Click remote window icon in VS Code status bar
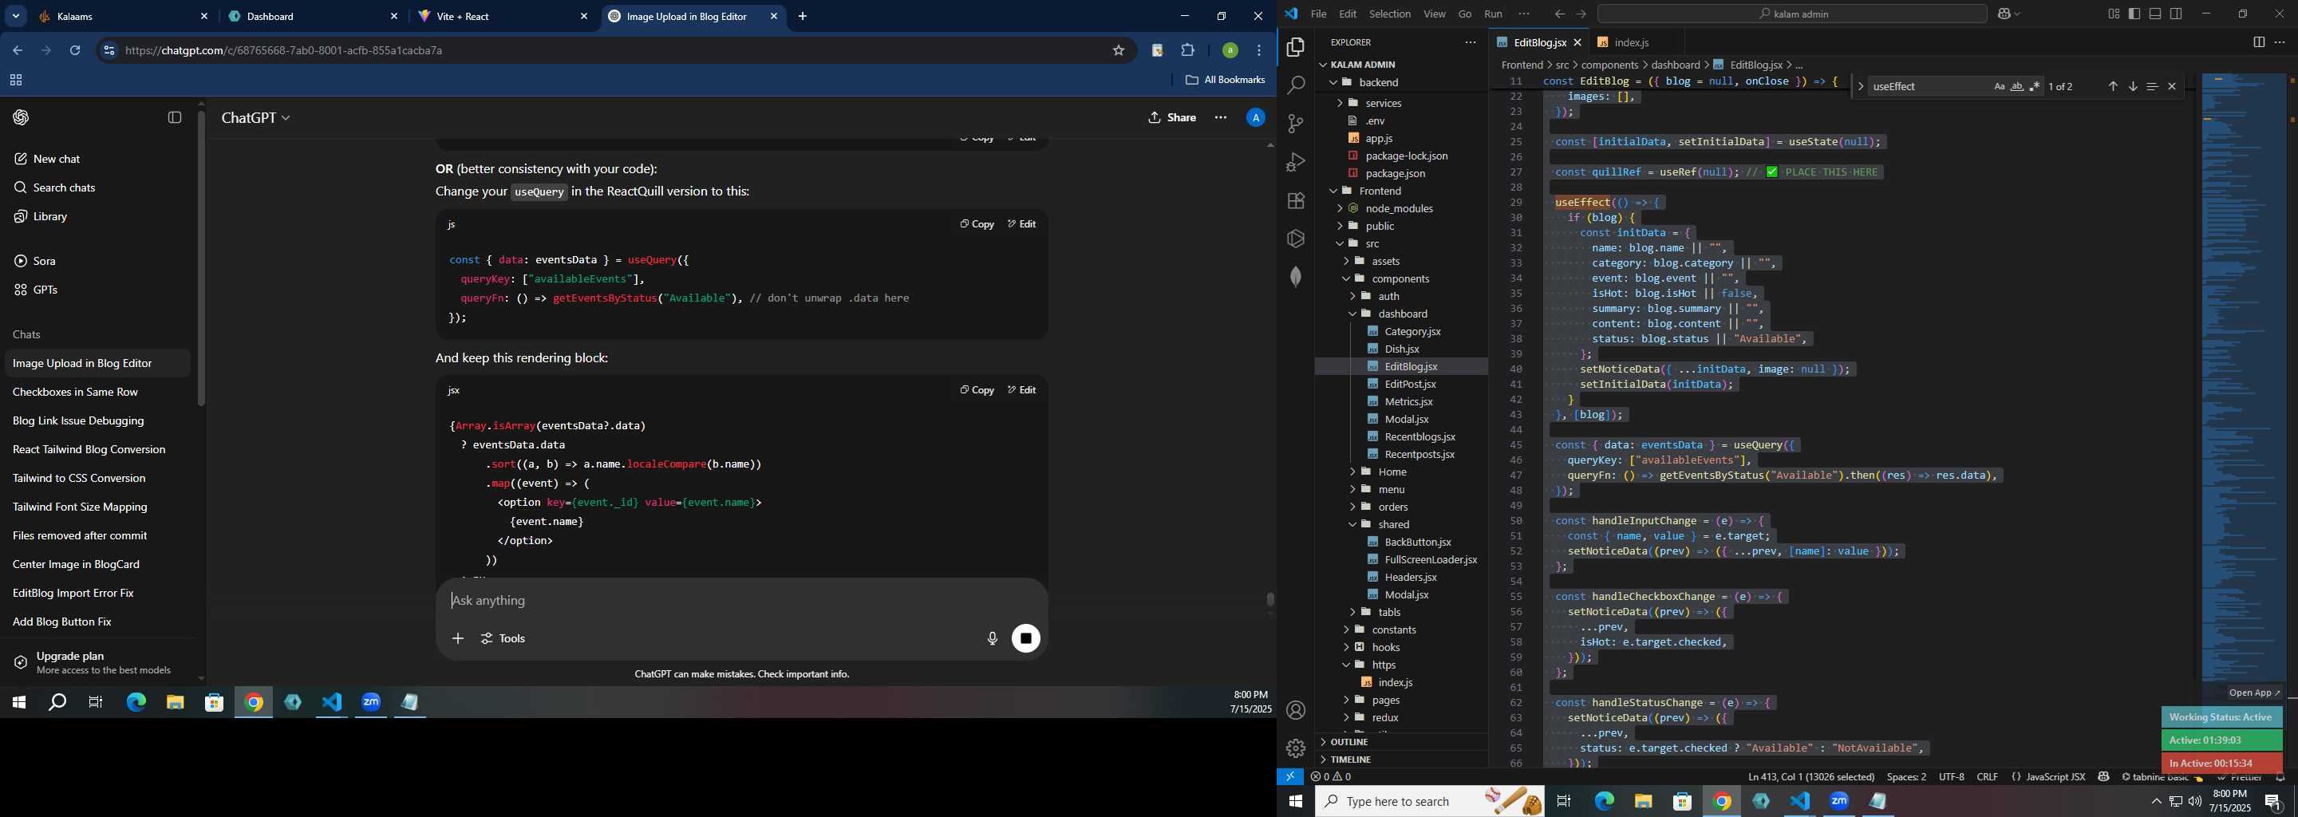Image resolution: width=2298 pixels, height=817 pixels. (x=1290, y=777)
